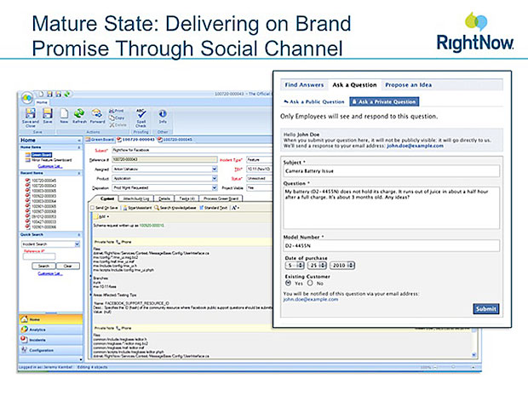Click the Submit button
This screenshot has width=528, height=396.
click(486, 309)
